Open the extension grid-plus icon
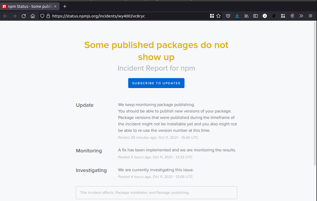The image size is (317, 201). (283, 16)
